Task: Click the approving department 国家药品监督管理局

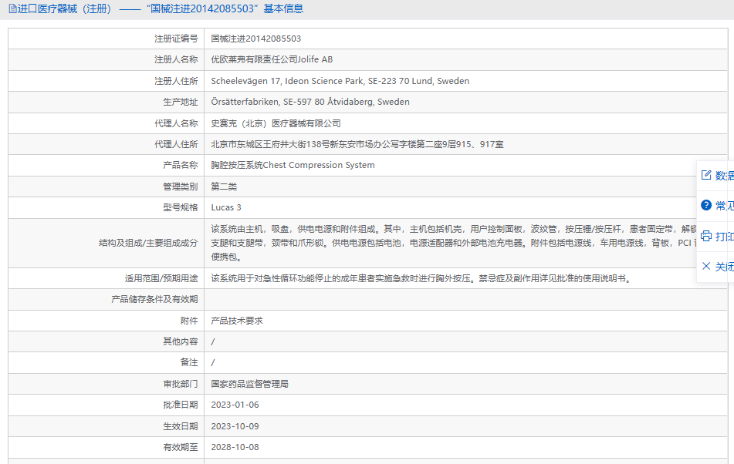Action: click(249, 384)
